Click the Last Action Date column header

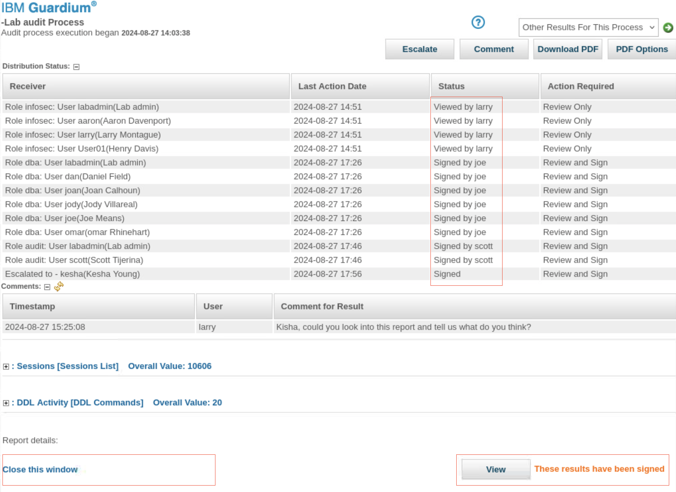tap(360, 86)
